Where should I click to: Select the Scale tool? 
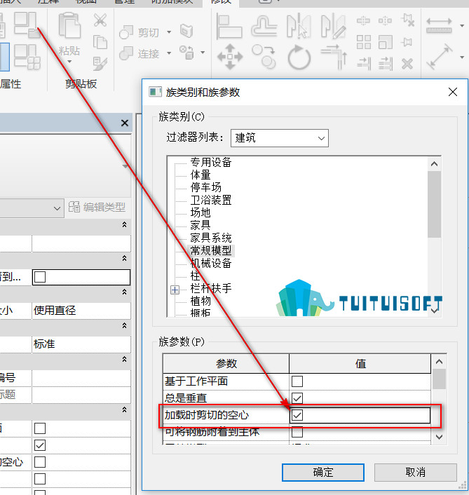(386, 42)
